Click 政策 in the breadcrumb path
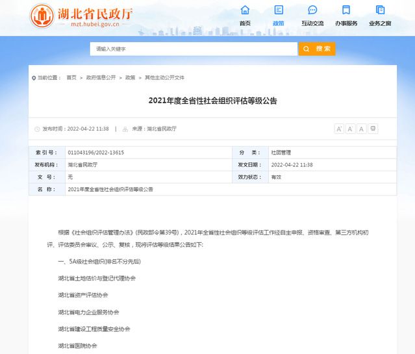Viewport: 415px width, 354px height. (130, 78)
